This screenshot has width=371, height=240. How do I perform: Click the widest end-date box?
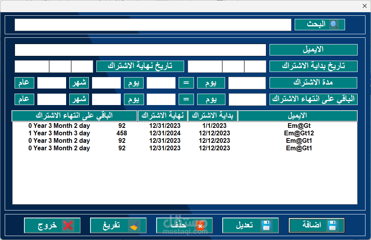(x=32, y=66)
